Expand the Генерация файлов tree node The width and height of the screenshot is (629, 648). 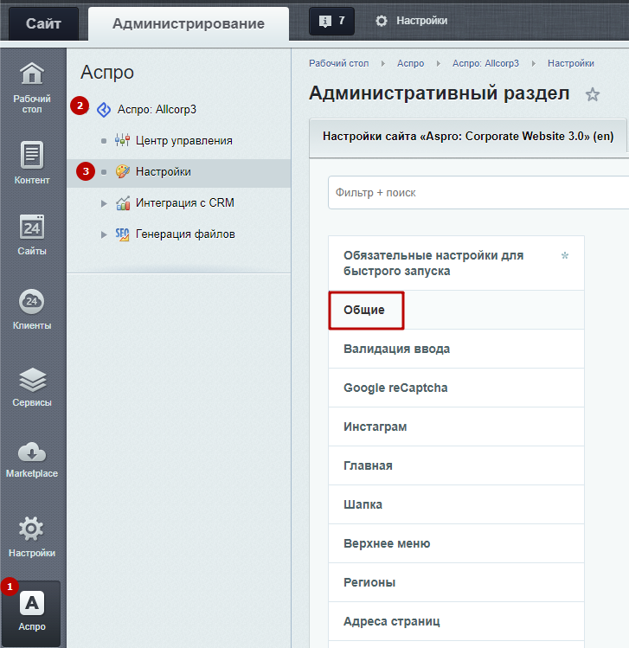pos(104,234)
